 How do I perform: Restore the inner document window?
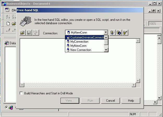tap(154, 11)
